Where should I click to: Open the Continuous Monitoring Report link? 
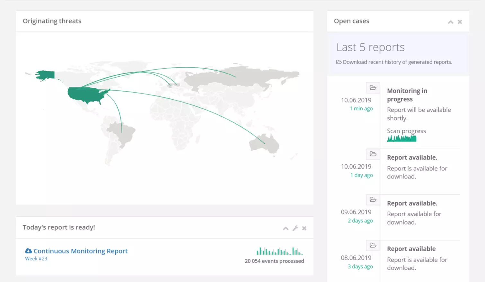[x=81, y=251]
